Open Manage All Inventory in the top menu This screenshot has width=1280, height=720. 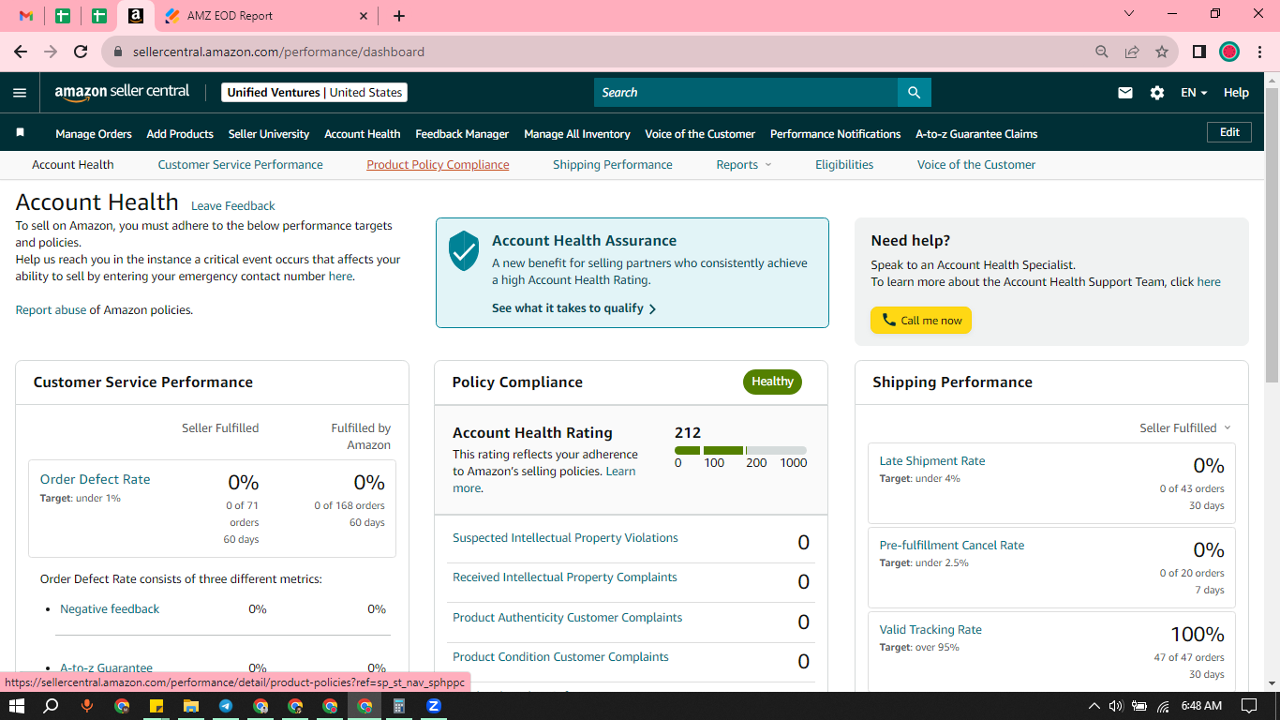(x=577, y=134)
